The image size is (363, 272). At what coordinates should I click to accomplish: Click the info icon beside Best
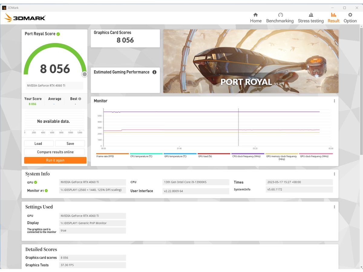[80, 99]
